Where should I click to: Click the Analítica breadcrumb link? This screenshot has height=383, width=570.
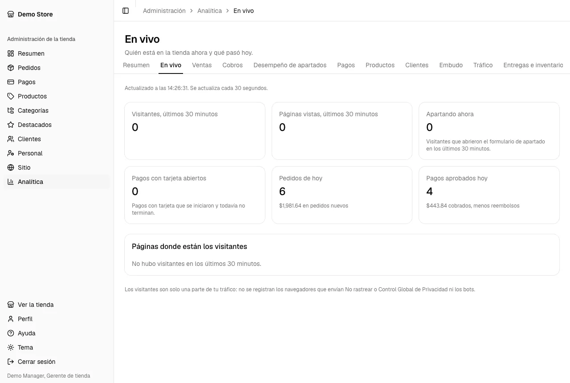pos(210,11)
